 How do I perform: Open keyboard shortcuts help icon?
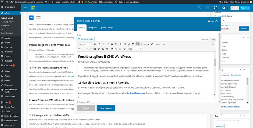coord(124,49)
